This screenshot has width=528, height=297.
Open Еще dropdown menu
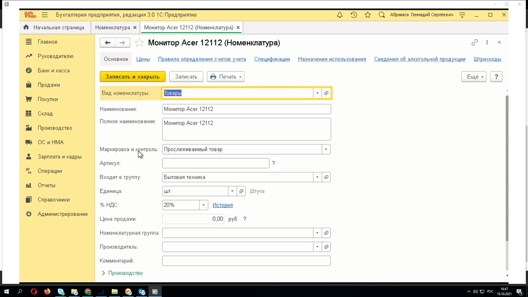(474, 77)
